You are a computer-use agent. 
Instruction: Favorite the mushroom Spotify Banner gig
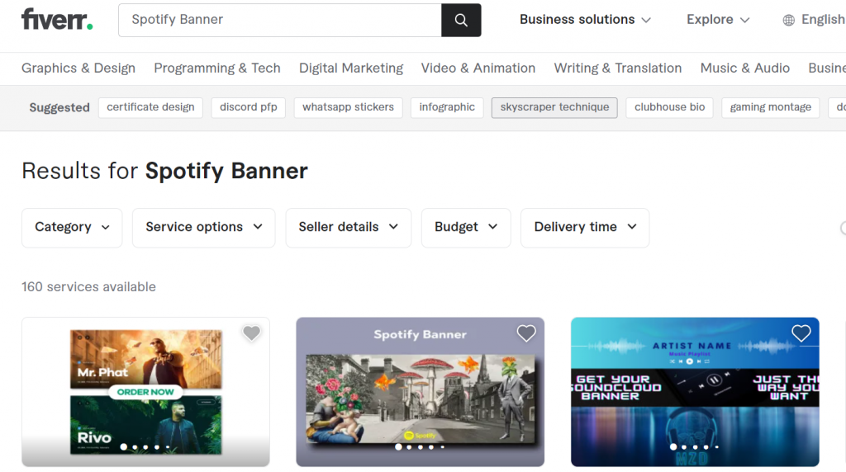(526, 333)
